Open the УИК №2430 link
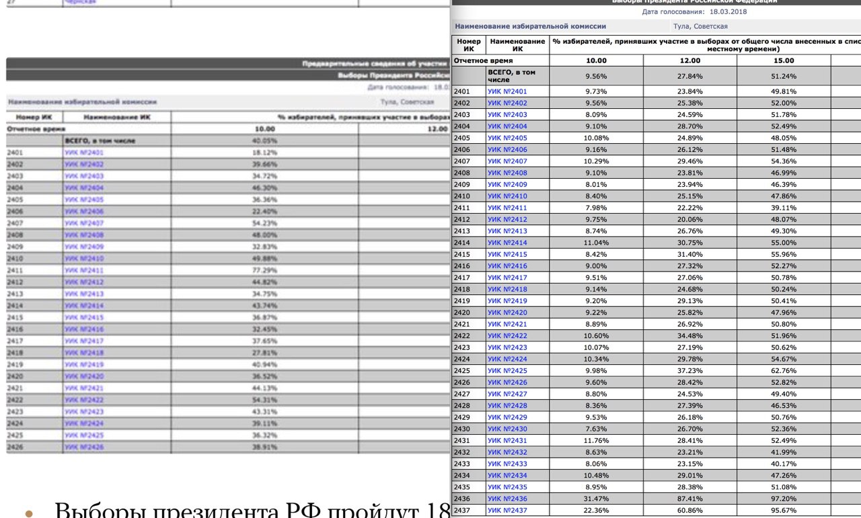861x518 pixels. tap(507, 429)
